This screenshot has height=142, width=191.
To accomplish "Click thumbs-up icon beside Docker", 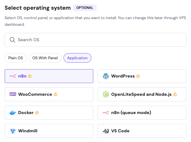I will tap(37, 113).
